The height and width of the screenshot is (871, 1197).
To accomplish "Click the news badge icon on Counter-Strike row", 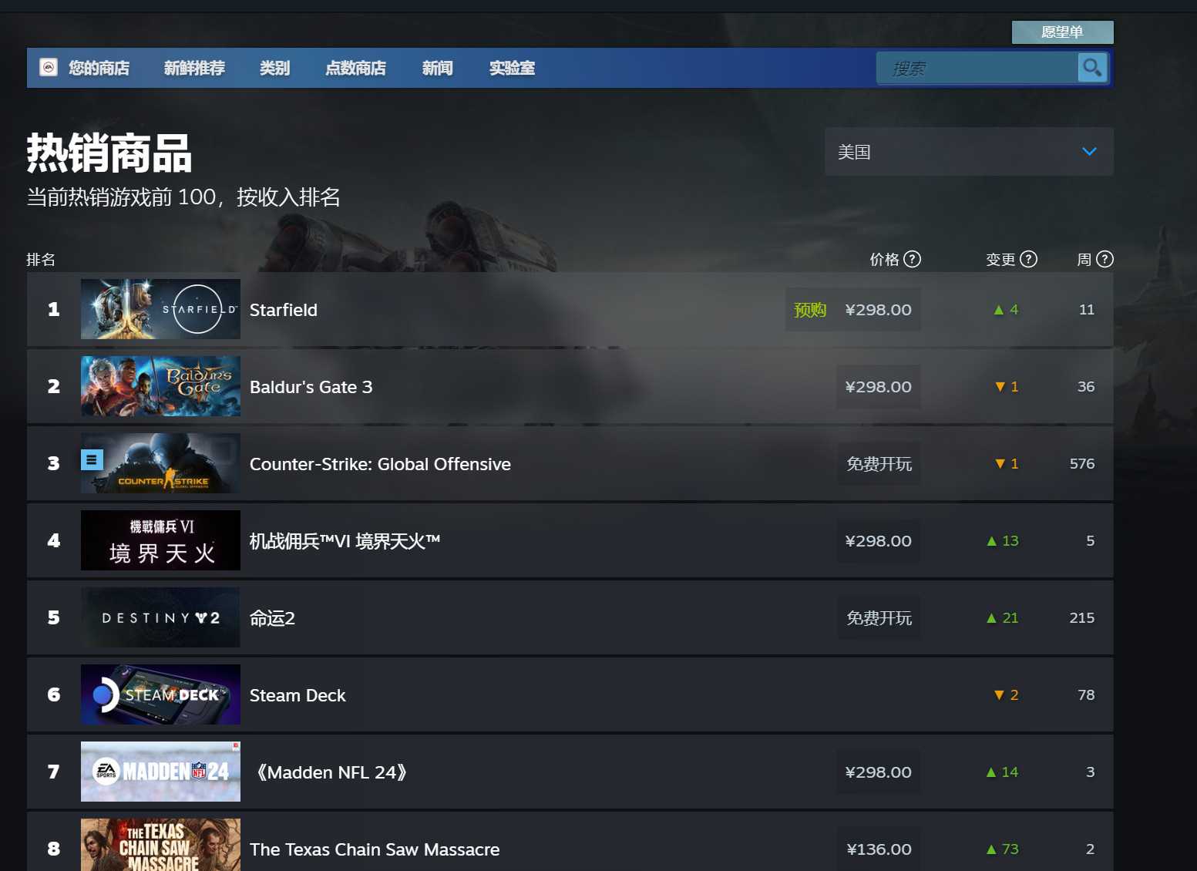I will 92,460.
